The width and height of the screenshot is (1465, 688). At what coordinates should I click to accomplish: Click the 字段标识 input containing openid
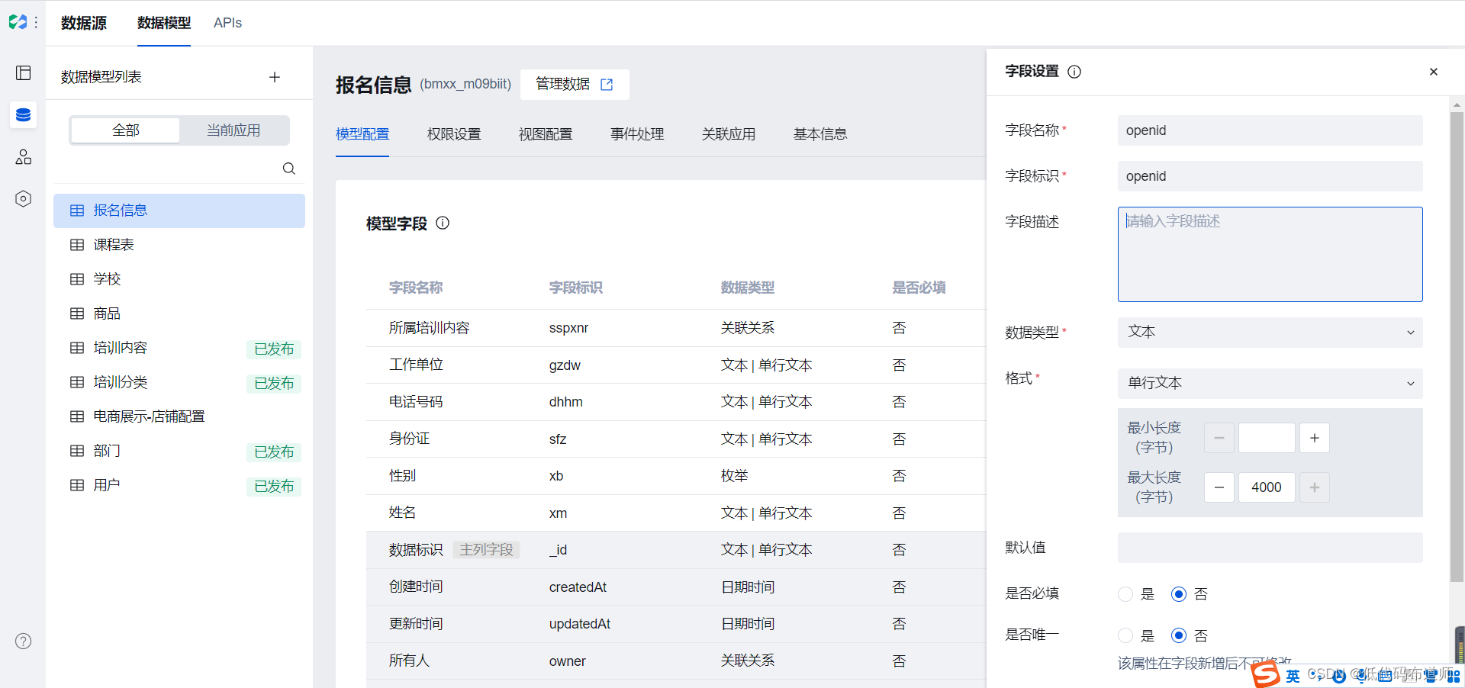click(x=1270, y=176)
